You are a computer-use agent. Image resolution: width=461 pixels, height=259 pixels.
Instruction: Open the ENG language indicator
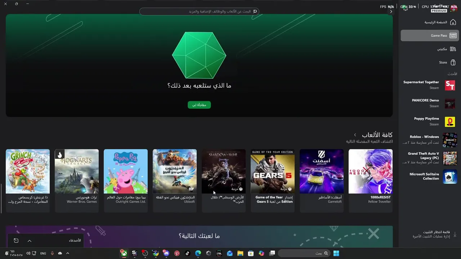pos(43,253)
